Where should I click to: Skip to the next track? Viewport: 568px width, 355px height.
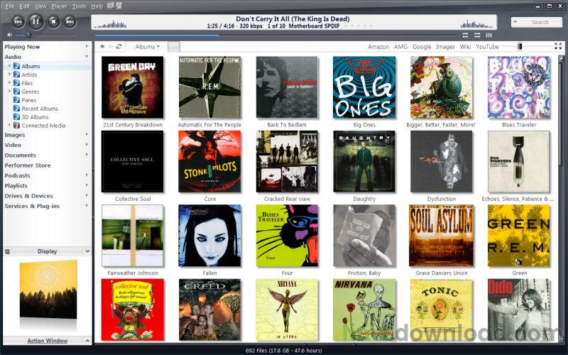click(70, 22)
